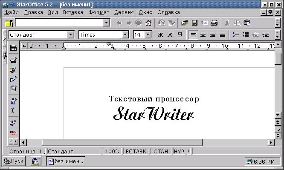Viewport: 284px width, 170px height.
Task: Open file with the folder icon
Action: pyautogui.click(x=184, y=23)
